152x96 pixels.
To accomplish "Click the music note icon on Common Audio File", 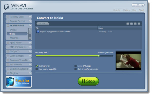I will (8, 69).
